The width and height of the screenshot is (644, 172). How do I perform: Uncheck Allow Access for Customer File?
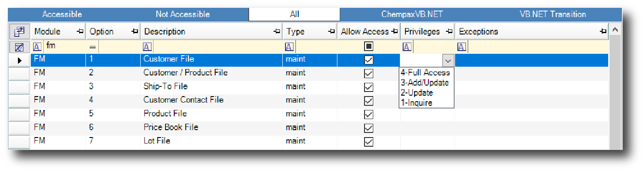click(x=369, y=60)
